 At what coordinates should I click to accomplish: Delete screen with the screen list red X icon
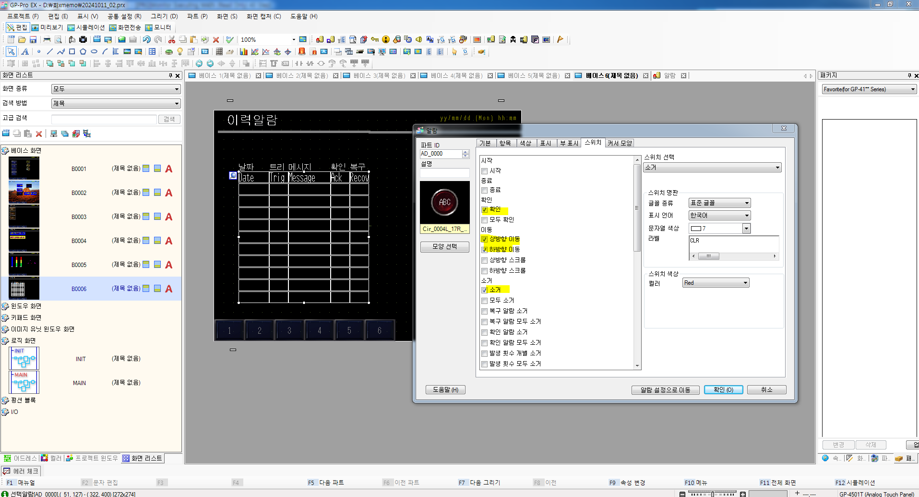tap(39, 133)
